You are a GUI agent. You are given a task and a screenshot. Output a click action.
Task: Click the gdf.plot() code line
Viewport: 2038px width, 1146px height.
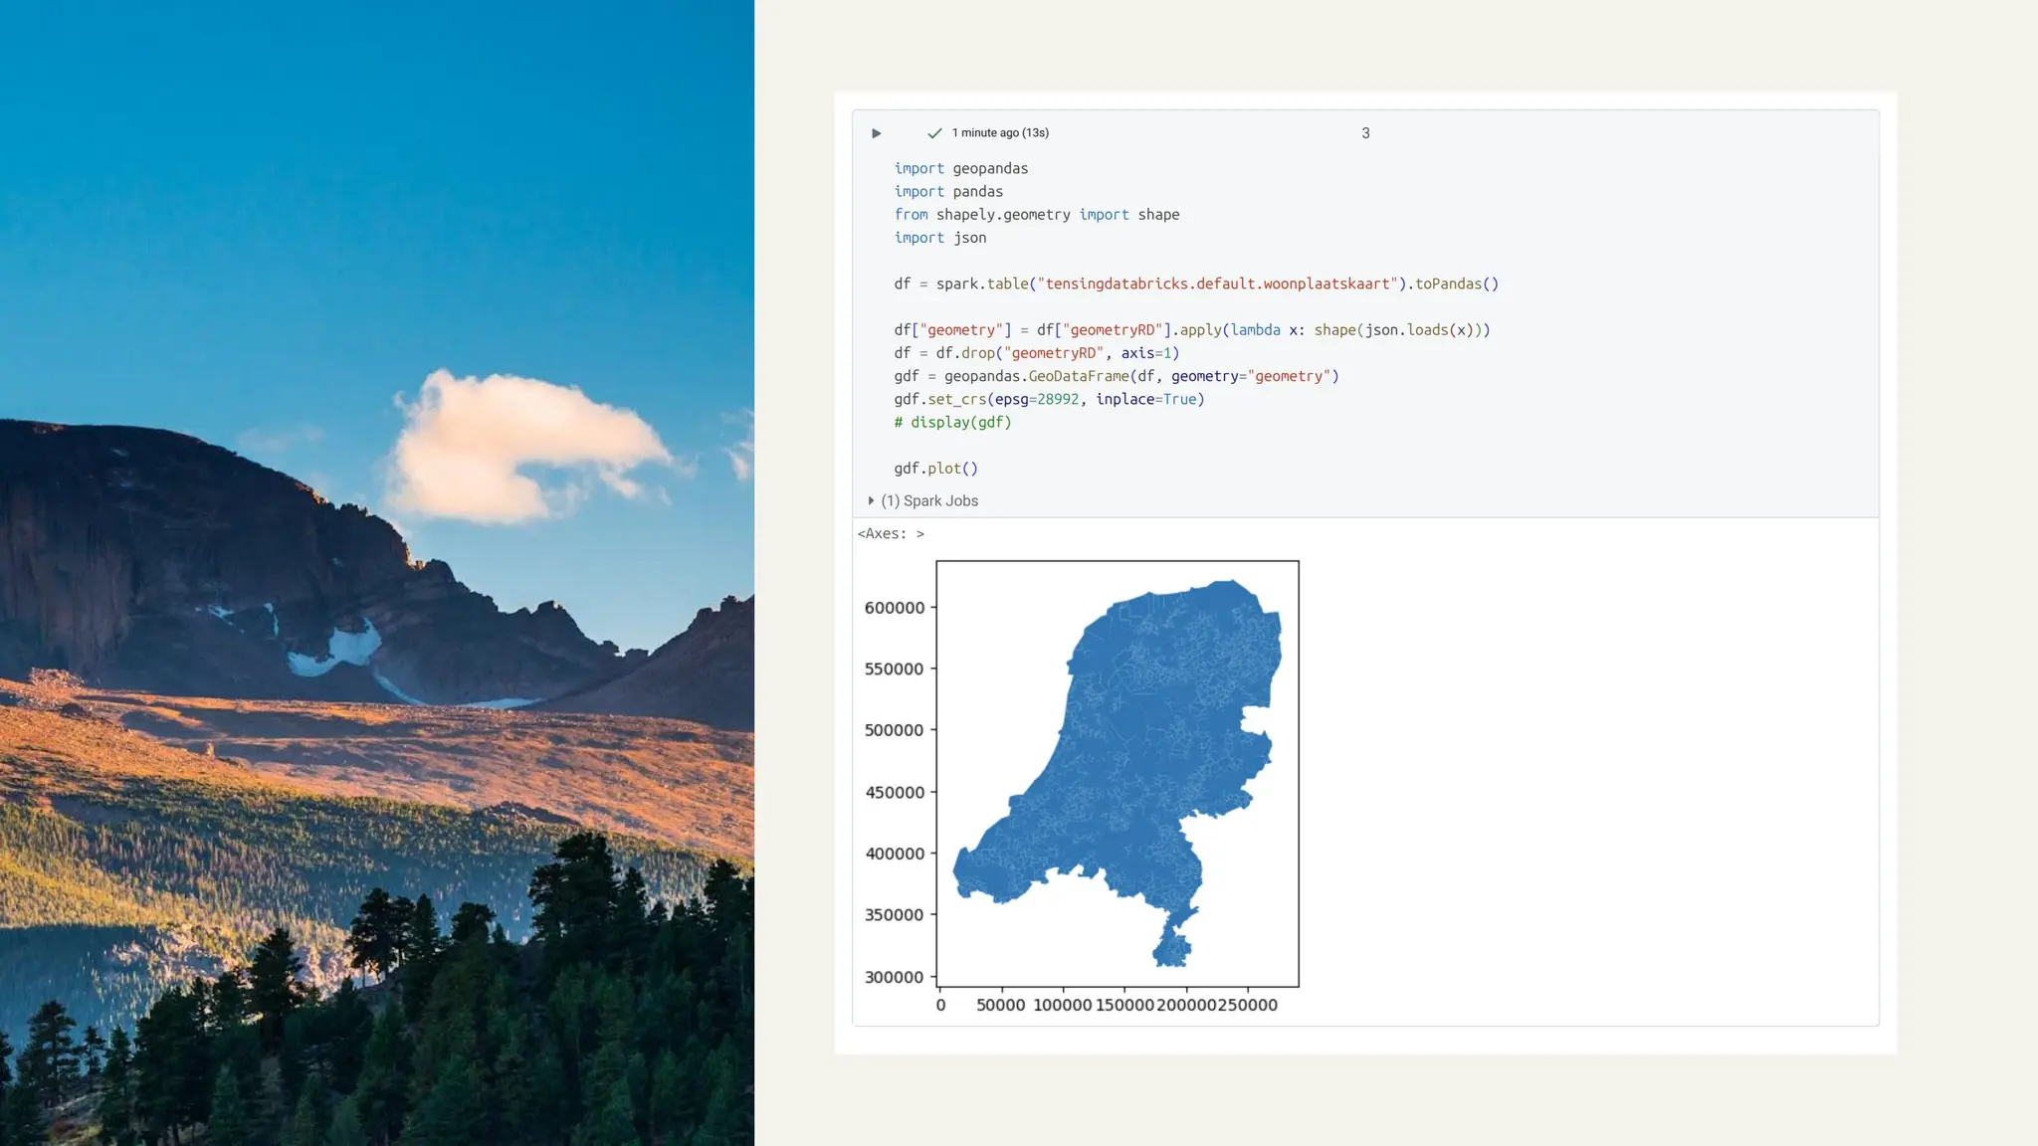pyautogui.click(x=935, y=469)
